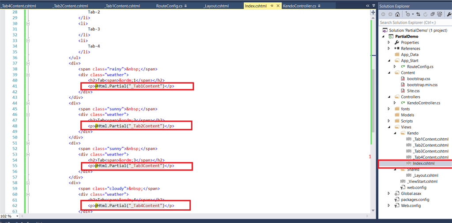Image resolution: width=452 pixels, height=223 pixels.
Task: Expand the KendoController.cs arrow in tree
Action: [395, 103]
